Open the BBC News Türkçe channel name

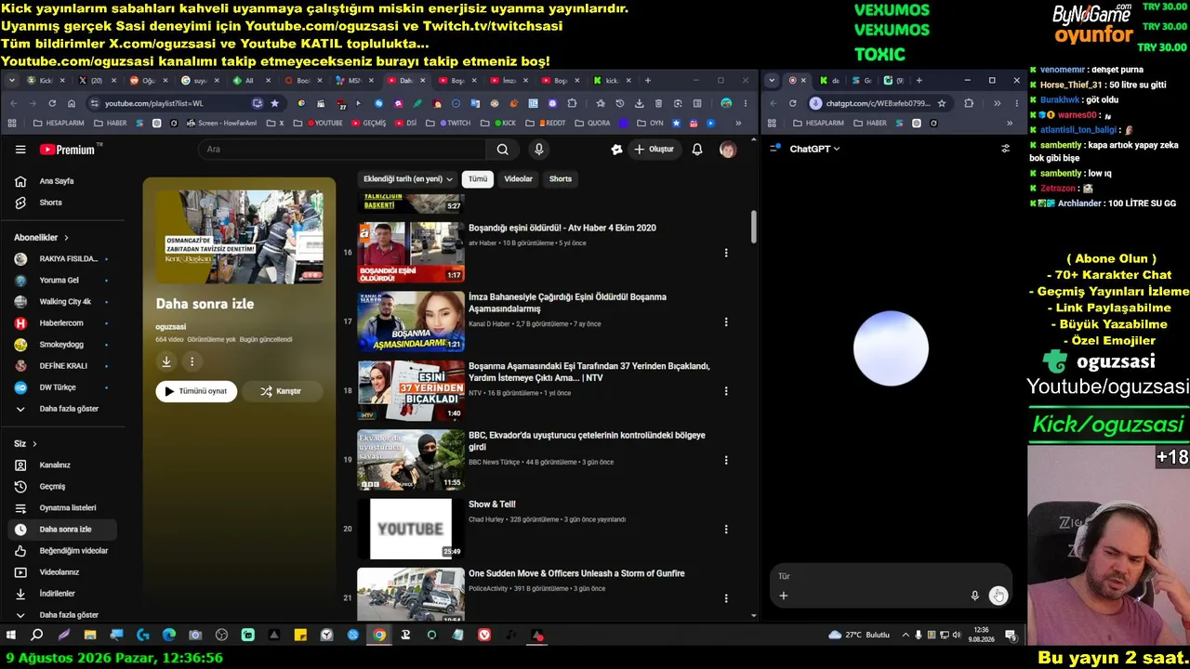pyautogui.click(x=494, y=462)
